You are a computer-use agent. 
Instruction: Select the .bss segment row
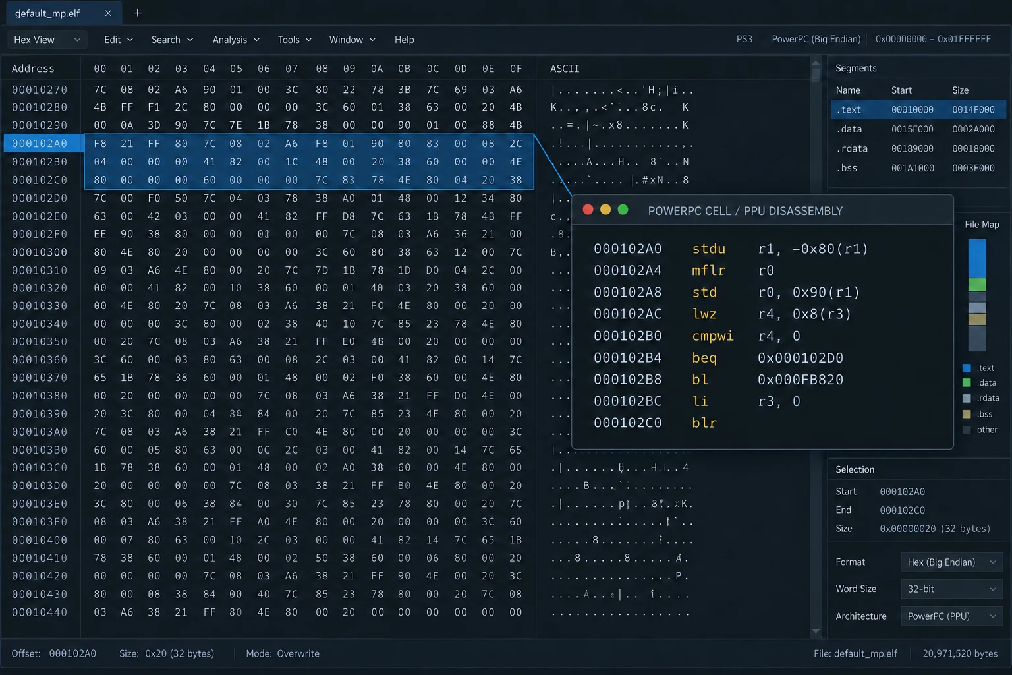coord(918,168)
